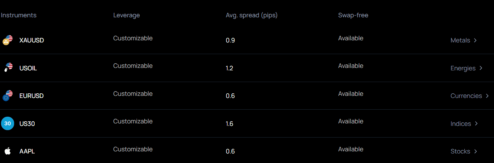Viewport: 494px width, 163px height.
Task: Click the Avg. spread (pips) header
Action: (x=251, y=15)
